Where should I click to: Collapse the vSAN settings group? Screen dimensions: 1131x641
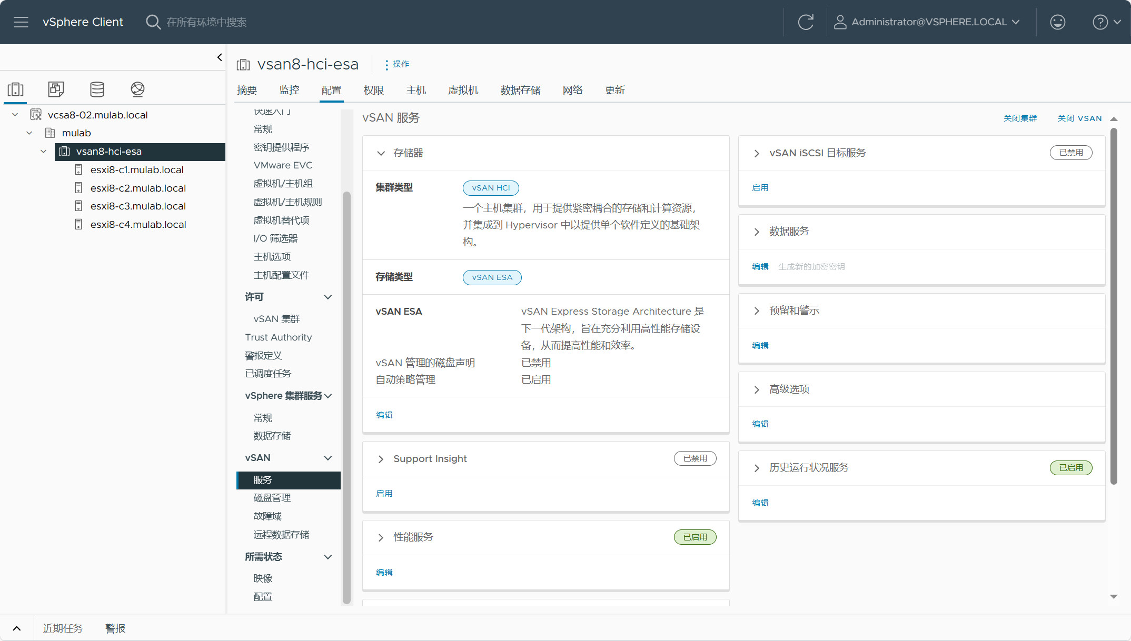coord(328,458)
